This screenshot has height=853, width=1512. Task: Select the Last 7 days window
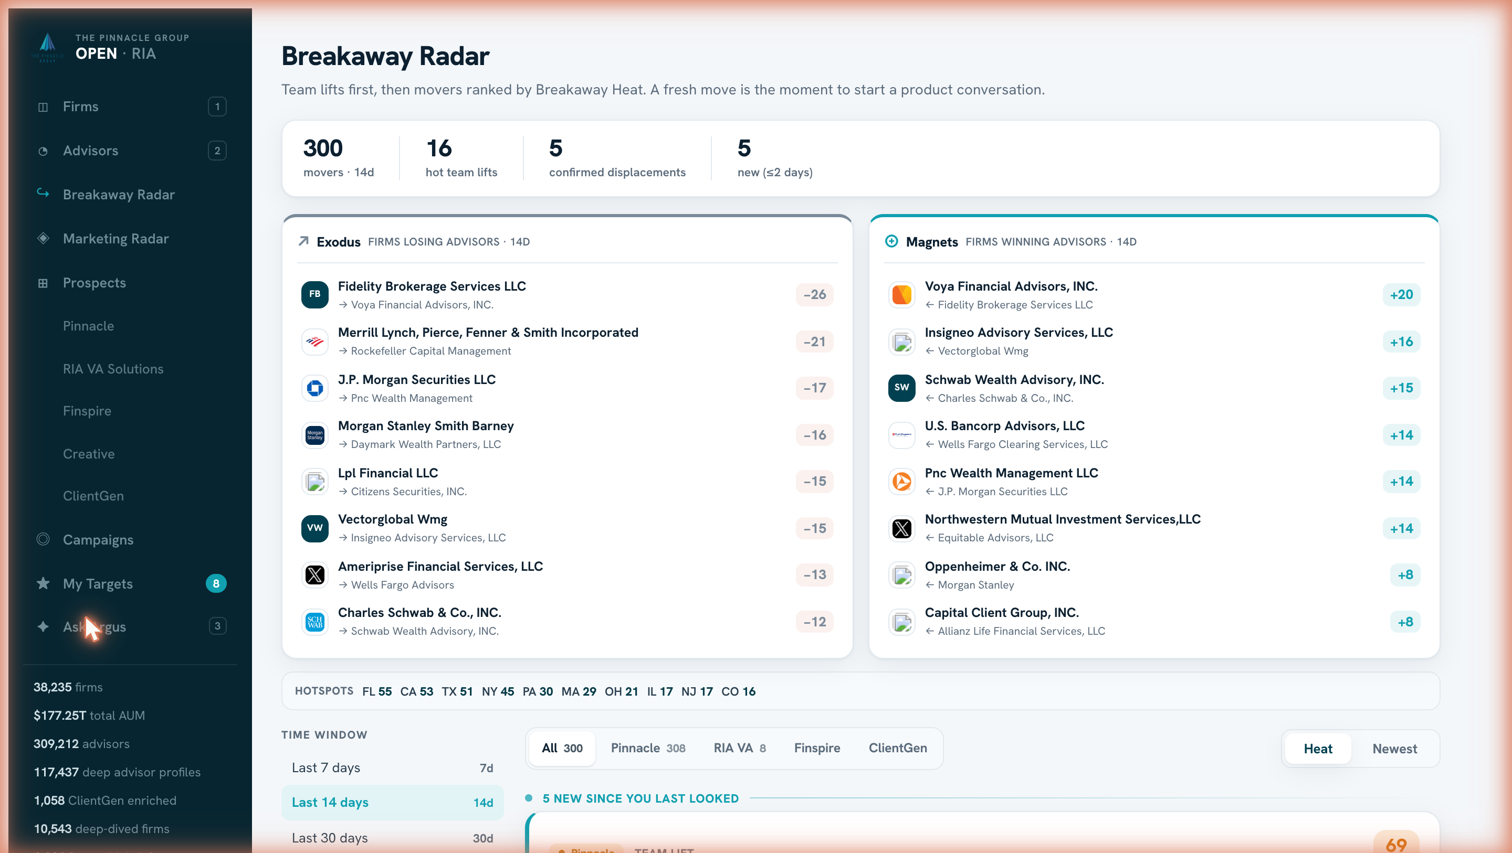[x=392, y=767]
